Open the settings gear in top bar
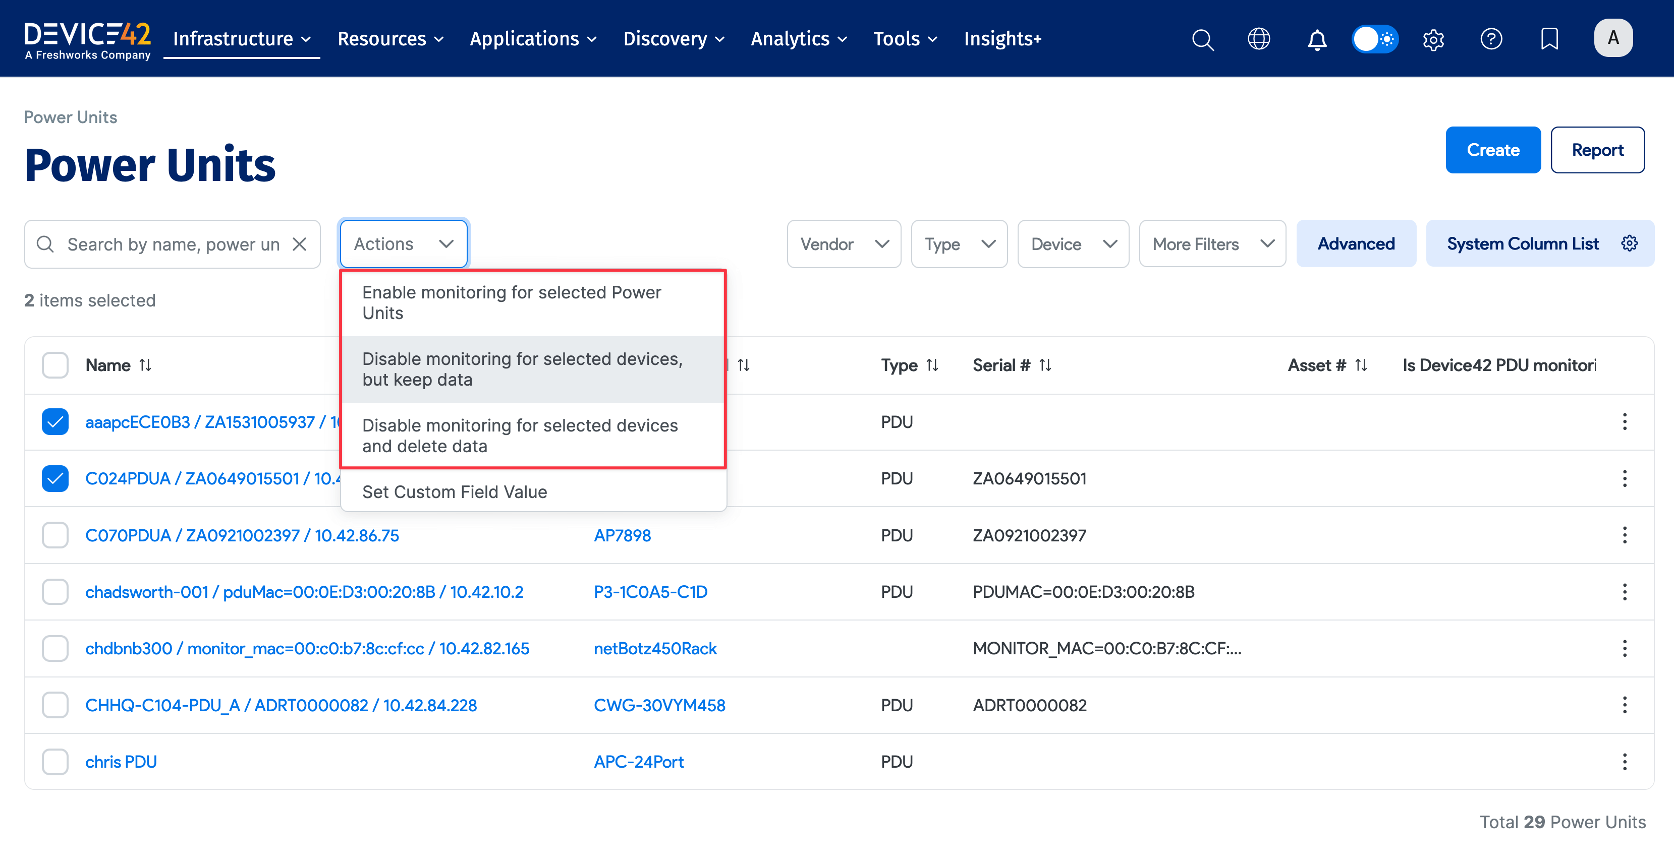Screen dimensions: 1674x866 [x=1433, y=39]
